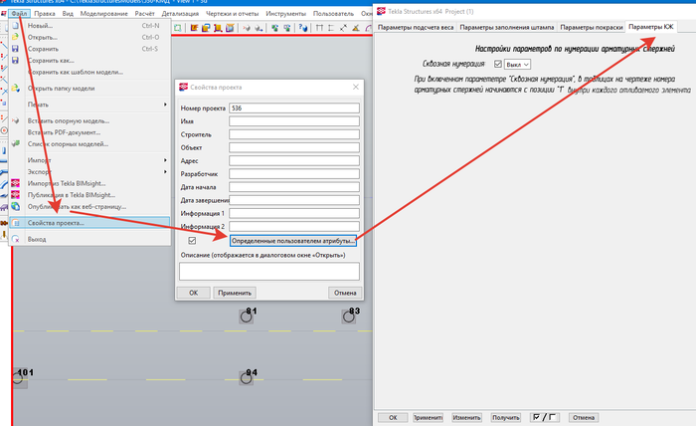The width and height of the screenshot is (696, 426).
Task: Select the diagonal double-arrow measure distance icon
Action: (x=343, y=28)
